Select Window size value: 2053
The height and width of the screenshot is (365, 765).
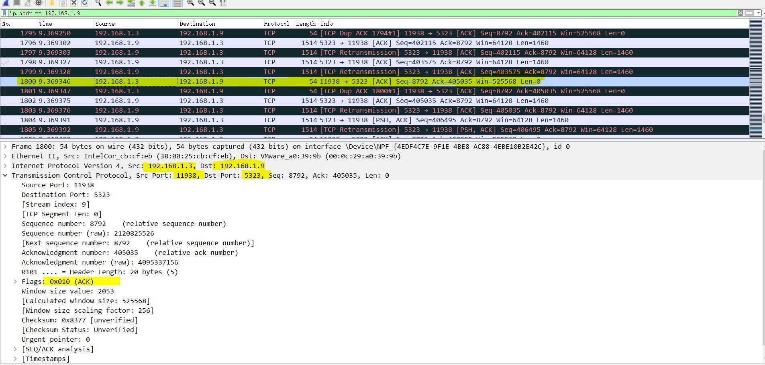68,291
